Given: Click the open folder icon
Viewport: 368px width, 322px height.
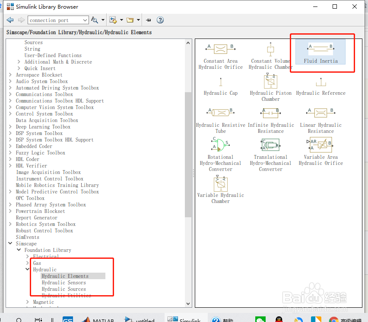Looking at the screenshot, I should pyautogui.click(x=130, y=20).
